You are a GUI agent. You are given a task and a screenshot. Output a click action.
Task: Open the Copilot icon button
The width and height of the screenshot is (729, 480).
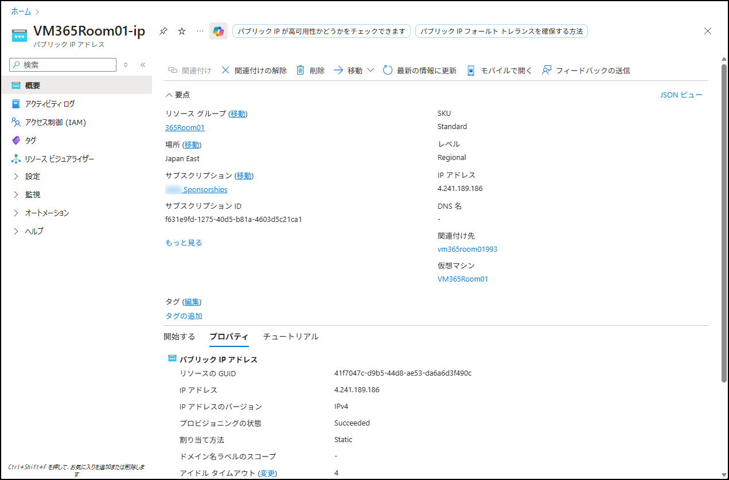(x=218, y=31)
